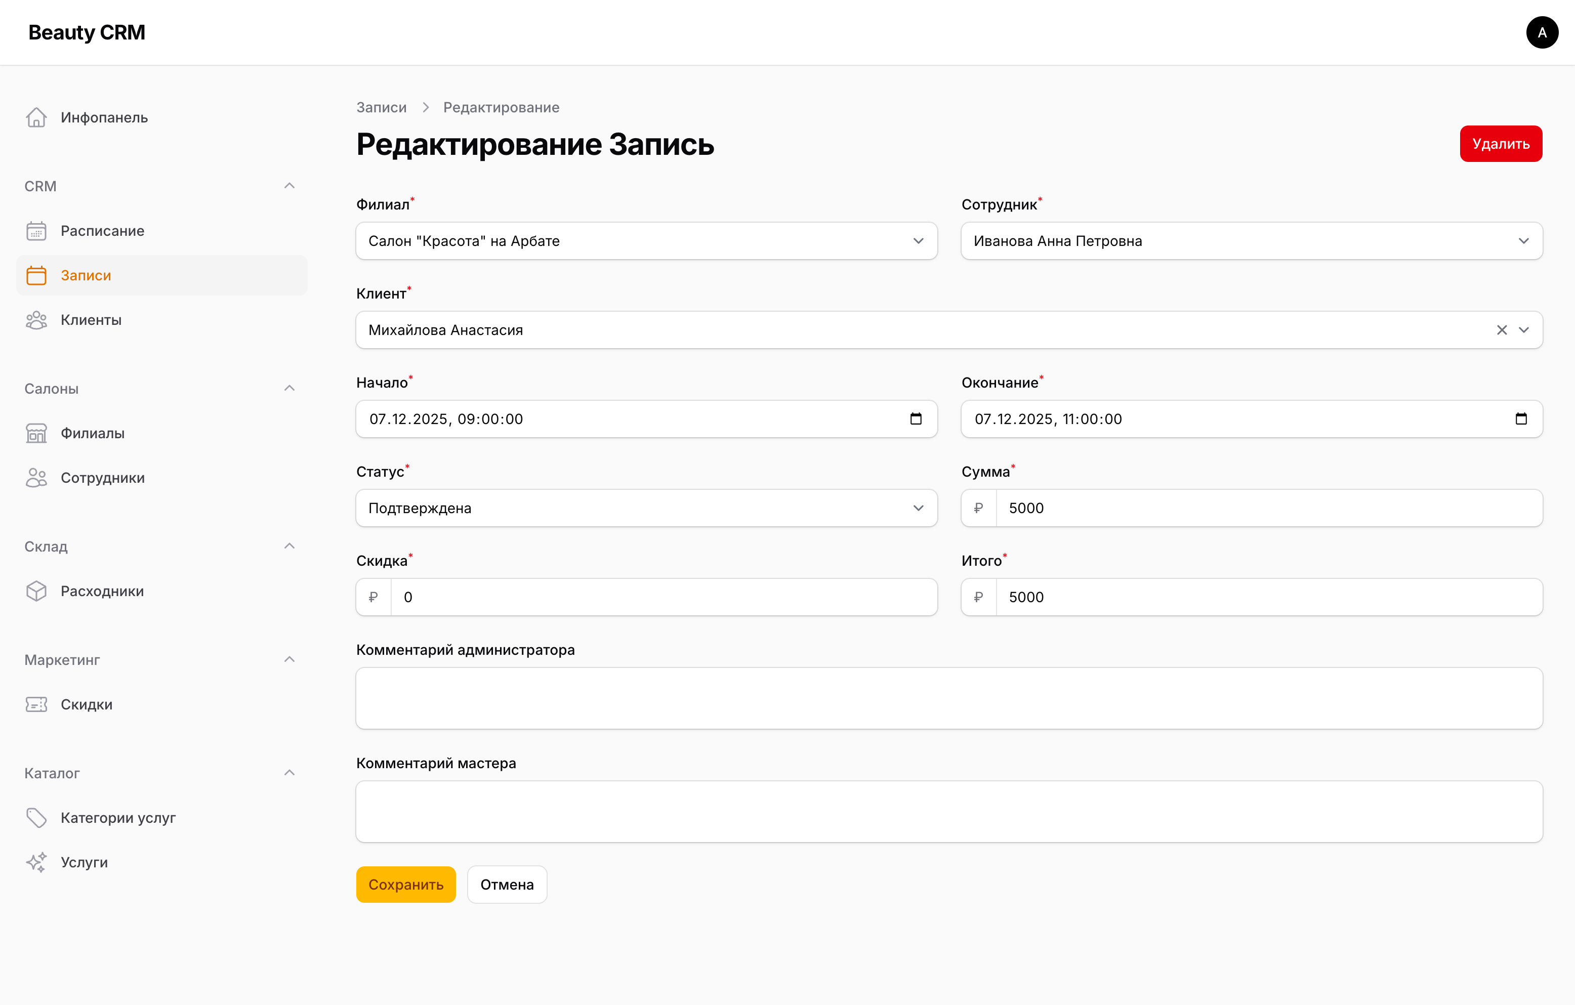
Task: Open the Статус dropdown
Action: [646, 508]
